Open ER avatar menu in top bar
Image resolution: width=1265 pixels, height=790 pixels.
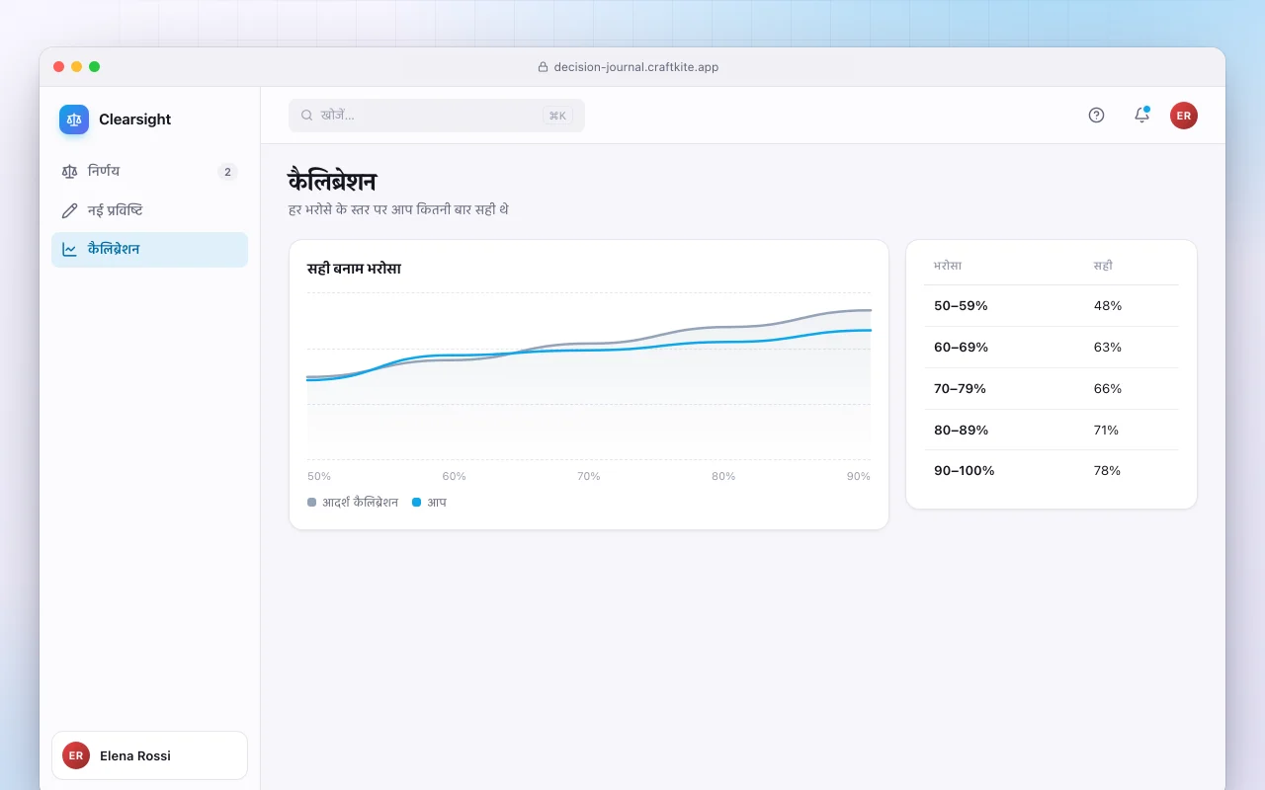1184,116
